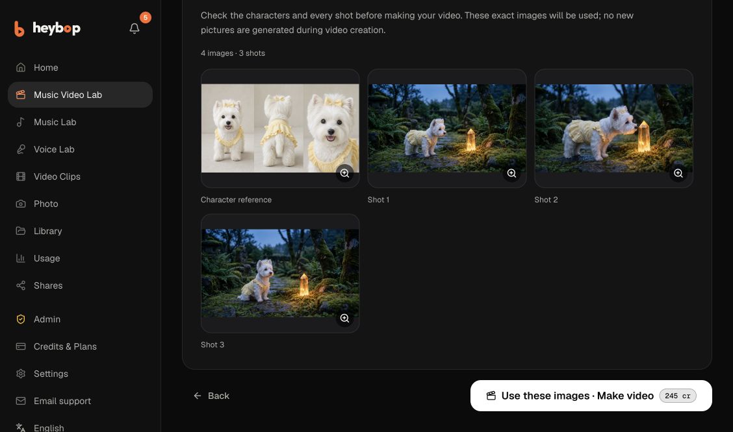733x432 pixels.
Task: Click the Back button
Action: pyautogui.click(x=211, y=396)
